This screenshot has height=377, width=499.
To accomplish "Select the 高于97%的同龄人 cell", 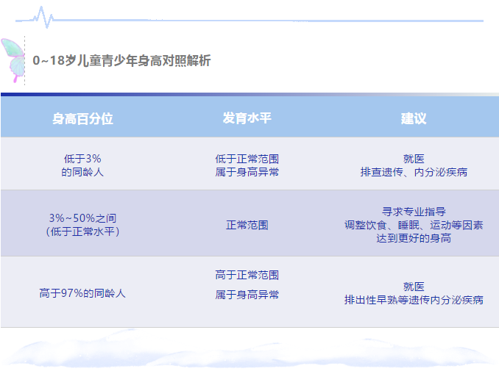I will pyautogui.click(x=82, y=292).
